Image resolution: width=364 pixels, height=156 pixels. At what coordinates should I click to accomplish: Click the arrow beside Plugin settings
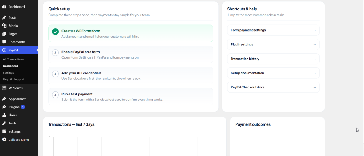coord(315,44)
